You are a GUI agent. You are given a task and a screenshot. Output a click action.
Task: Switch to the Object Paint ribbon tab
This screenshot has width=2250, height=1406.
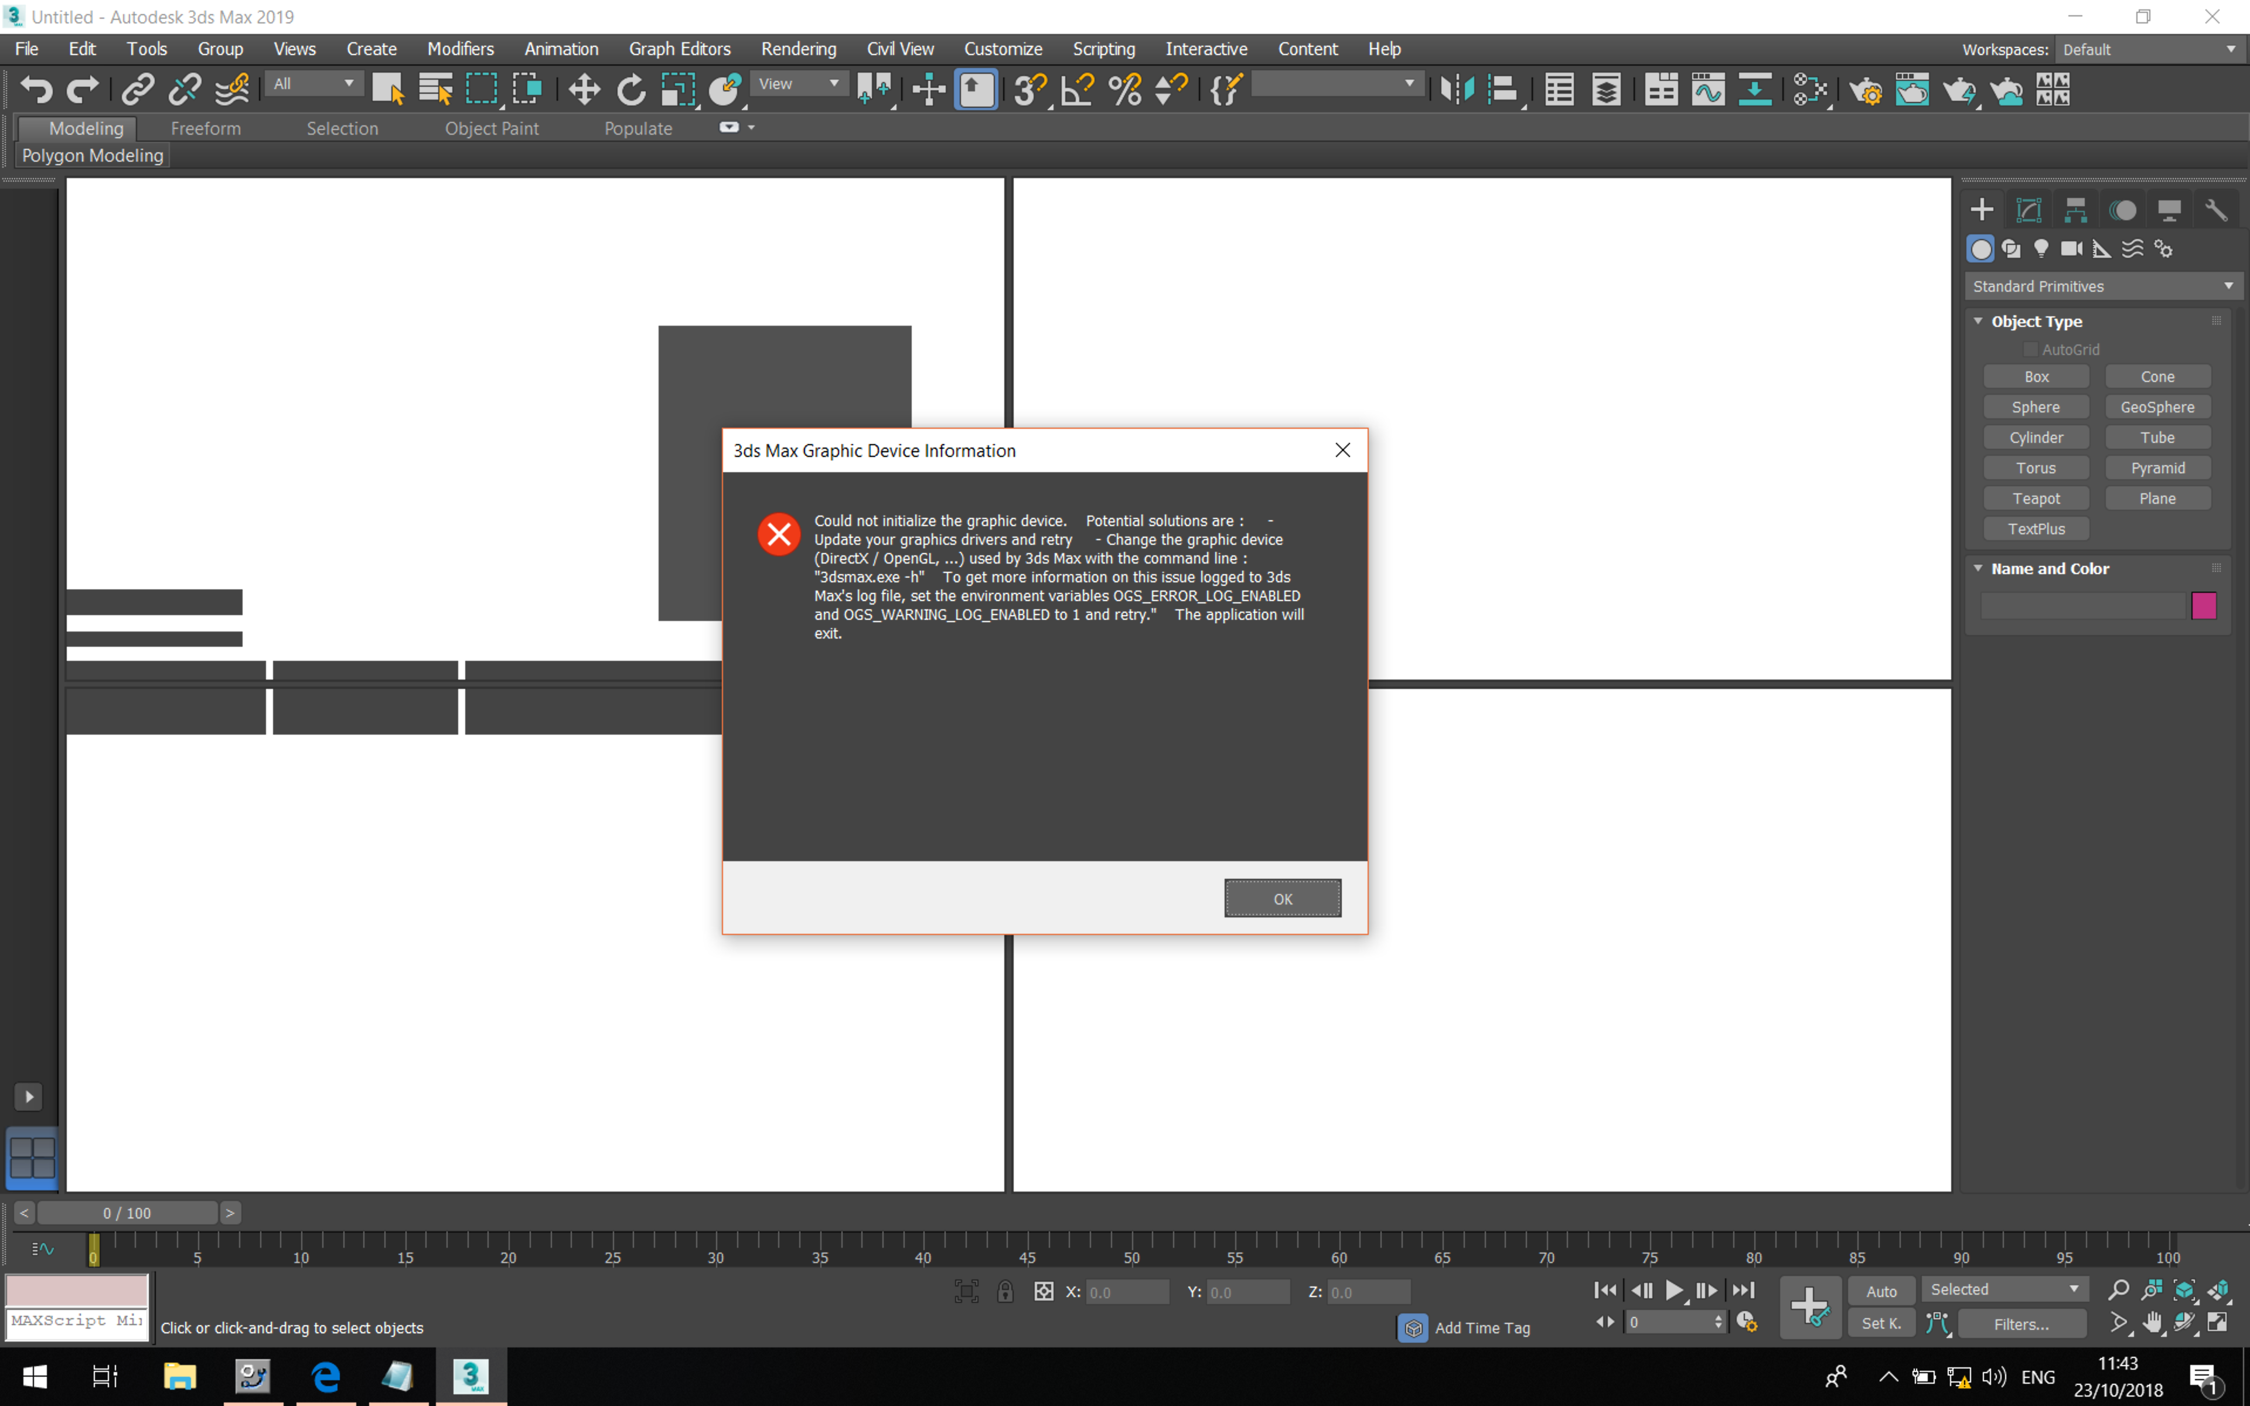pos(492,128)
